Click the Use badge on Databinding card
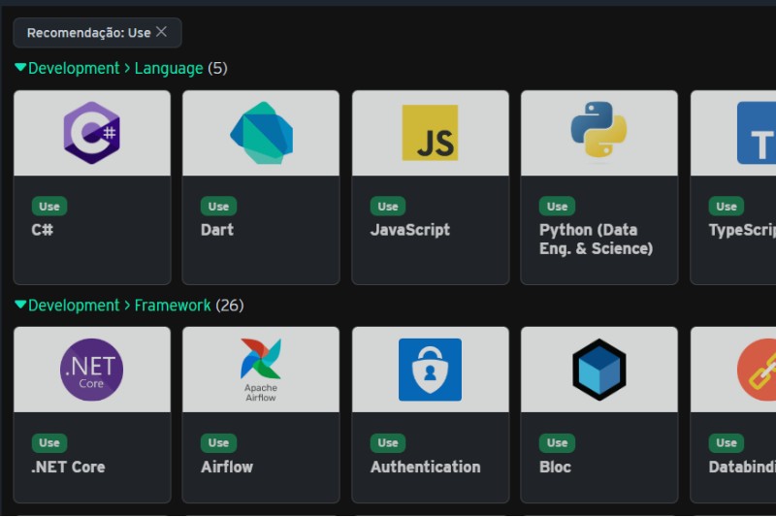Image resolution: width=776 pixels, height=517 pixels. (x=727, y=442)
